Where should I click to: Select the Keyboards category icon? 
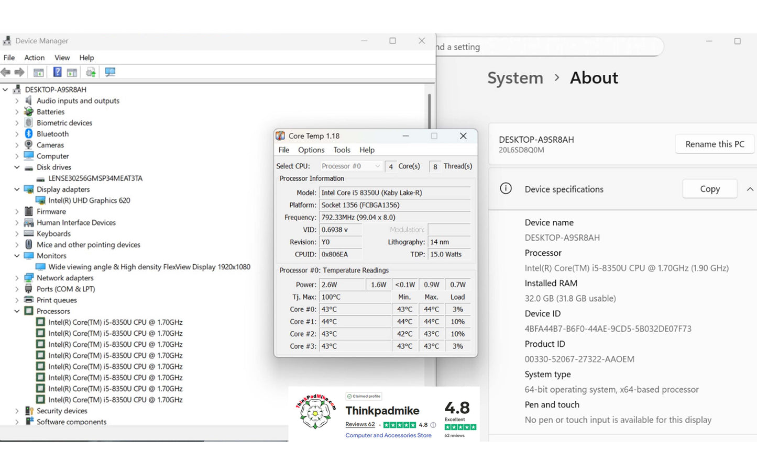(x=29, y=233)
